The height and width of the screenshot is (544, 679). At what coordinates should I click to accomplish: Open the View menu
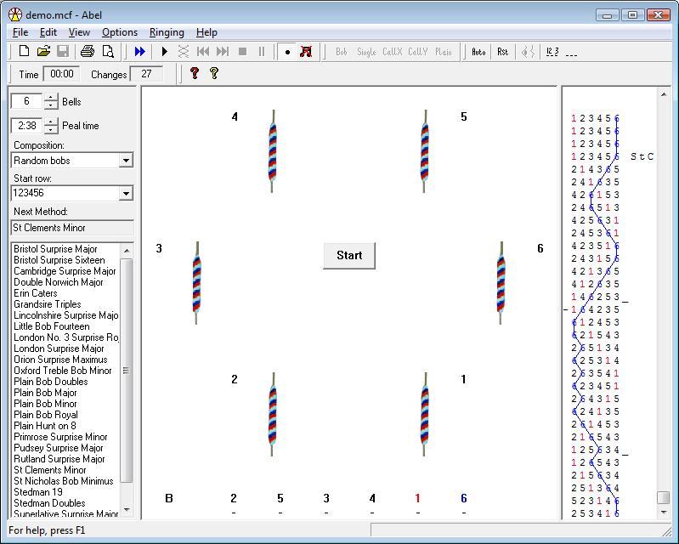click(x=79, y=32)
